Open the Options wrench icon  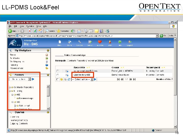click(x=80, y=42)
